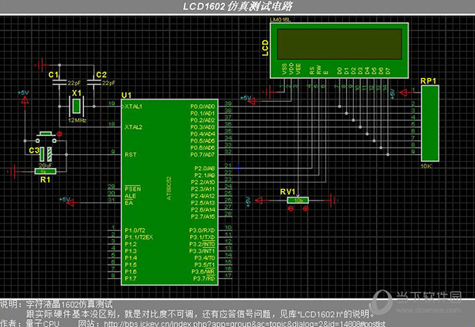
Task: Click the U1 reference label
Action: (x=127, y=96)
